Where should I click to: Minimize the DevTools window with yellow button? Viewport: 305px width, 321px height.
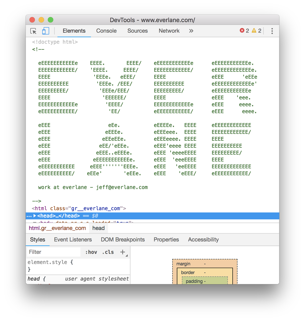[41, 20]
